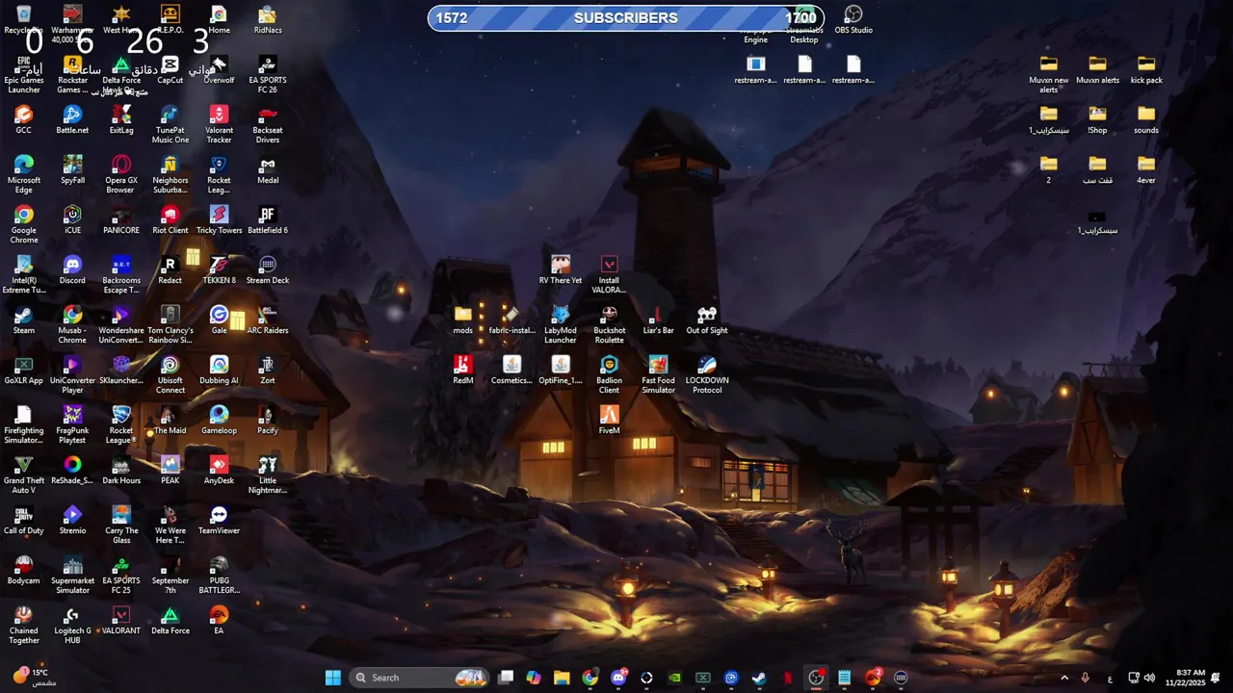
Task: Open the !Shop folder
Action: click(1097, 119)
